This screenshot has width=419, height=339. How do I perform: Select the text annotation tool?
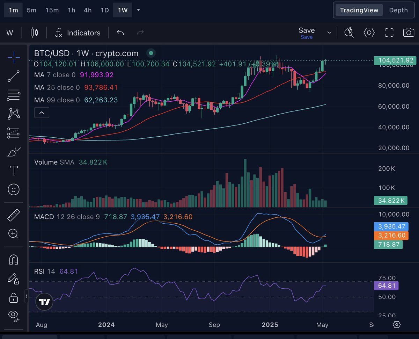[x=13, y=171]
